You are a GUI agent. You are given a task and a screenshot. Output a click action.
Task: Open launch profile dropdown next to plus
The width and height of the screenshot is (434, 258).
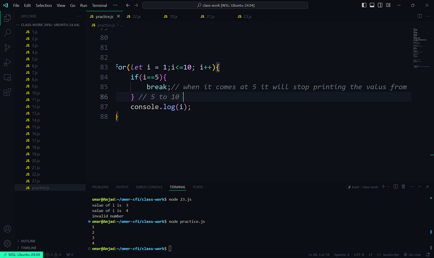[x=388, y=187]
